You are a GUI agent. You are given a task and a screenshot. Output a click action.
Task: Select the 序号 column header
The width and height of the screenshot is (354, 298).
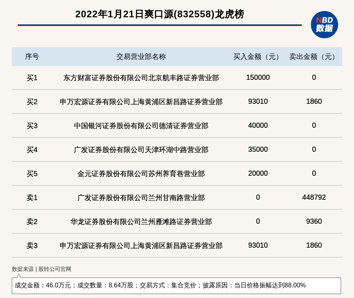[x=32, y=57]
